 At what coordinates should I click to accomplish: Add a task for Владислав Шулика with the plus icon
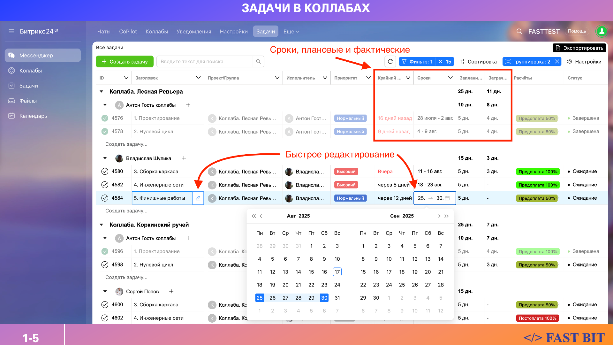184,158
